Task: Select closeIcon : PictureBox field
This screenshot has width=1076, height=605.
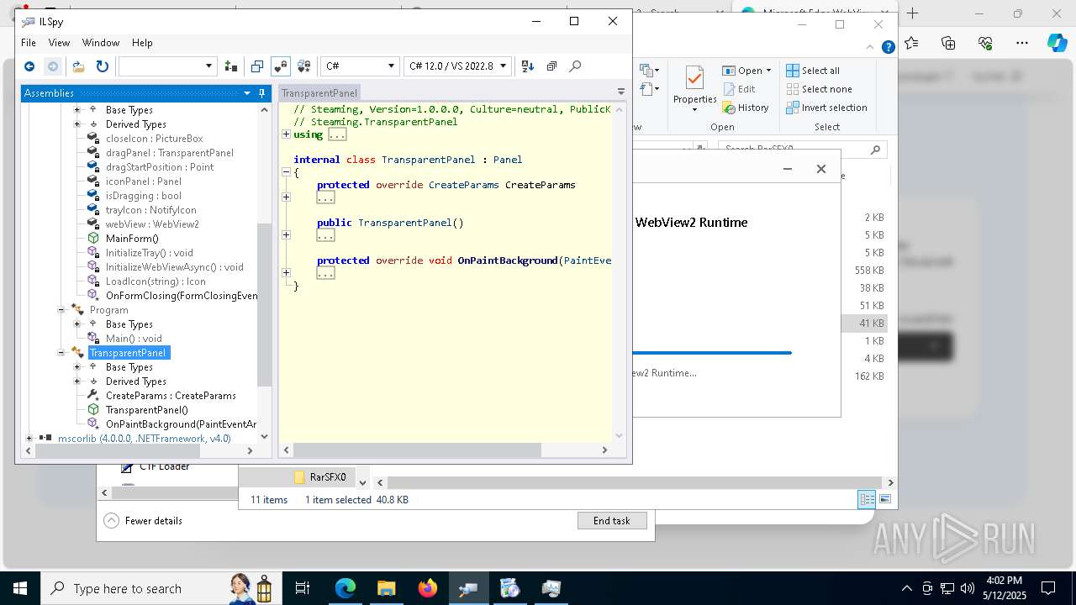Action: click(154, 139)
